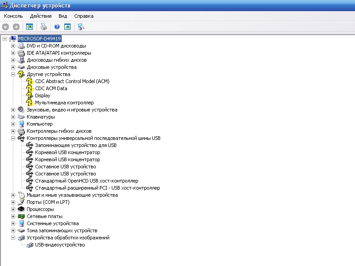Click the Forward arrow toolbar button
The height and width of the screenshot is (266, 355).
pyautogui.click(x=16, y=27)
